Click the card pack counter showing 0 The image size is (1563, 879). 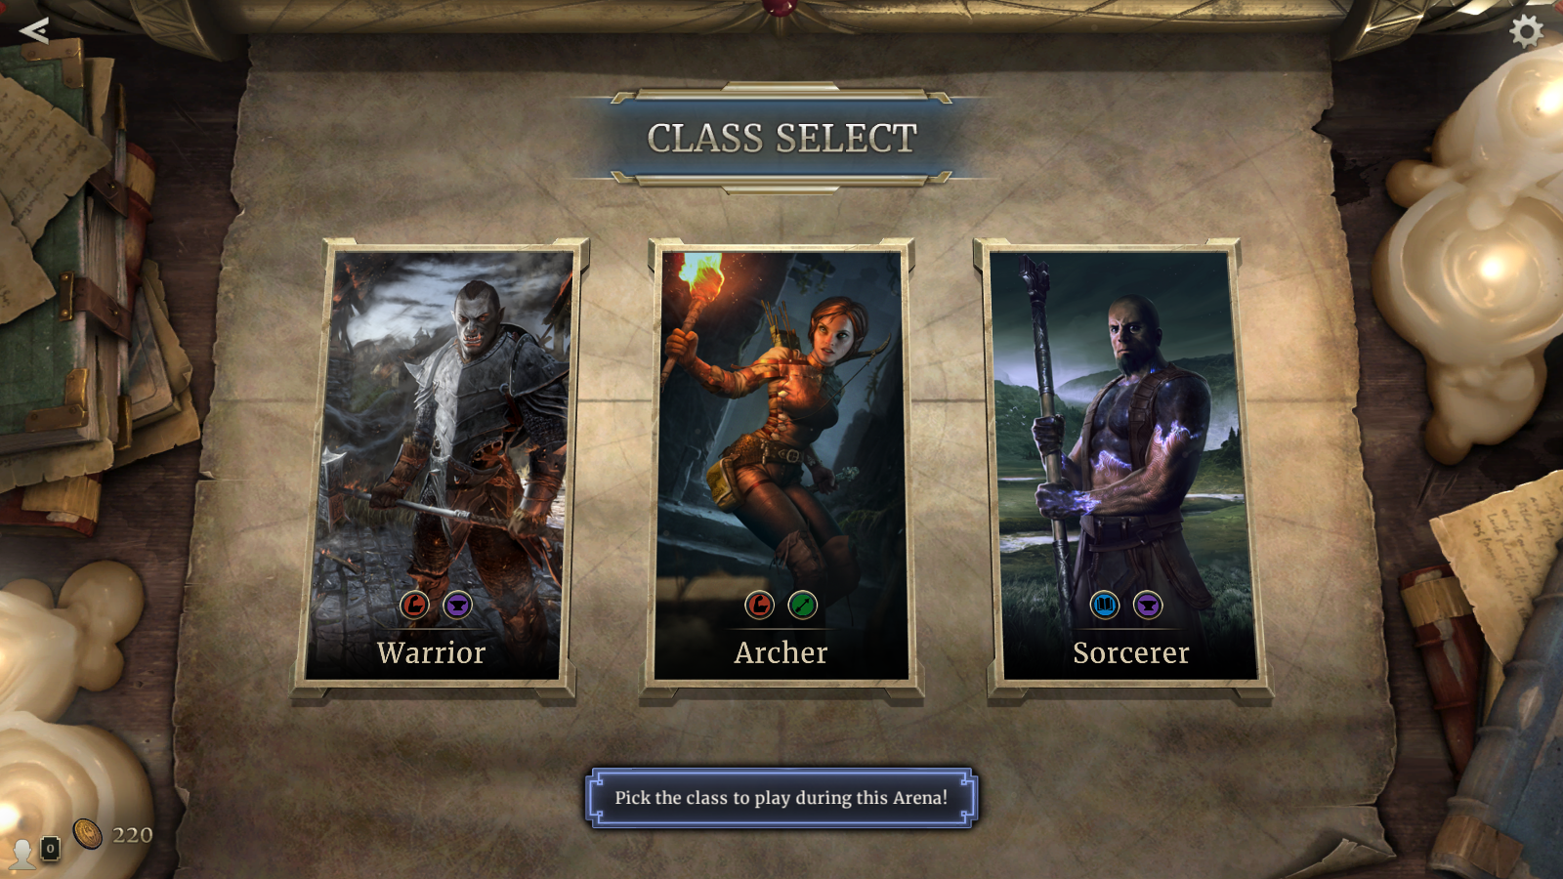coord(51,849)
